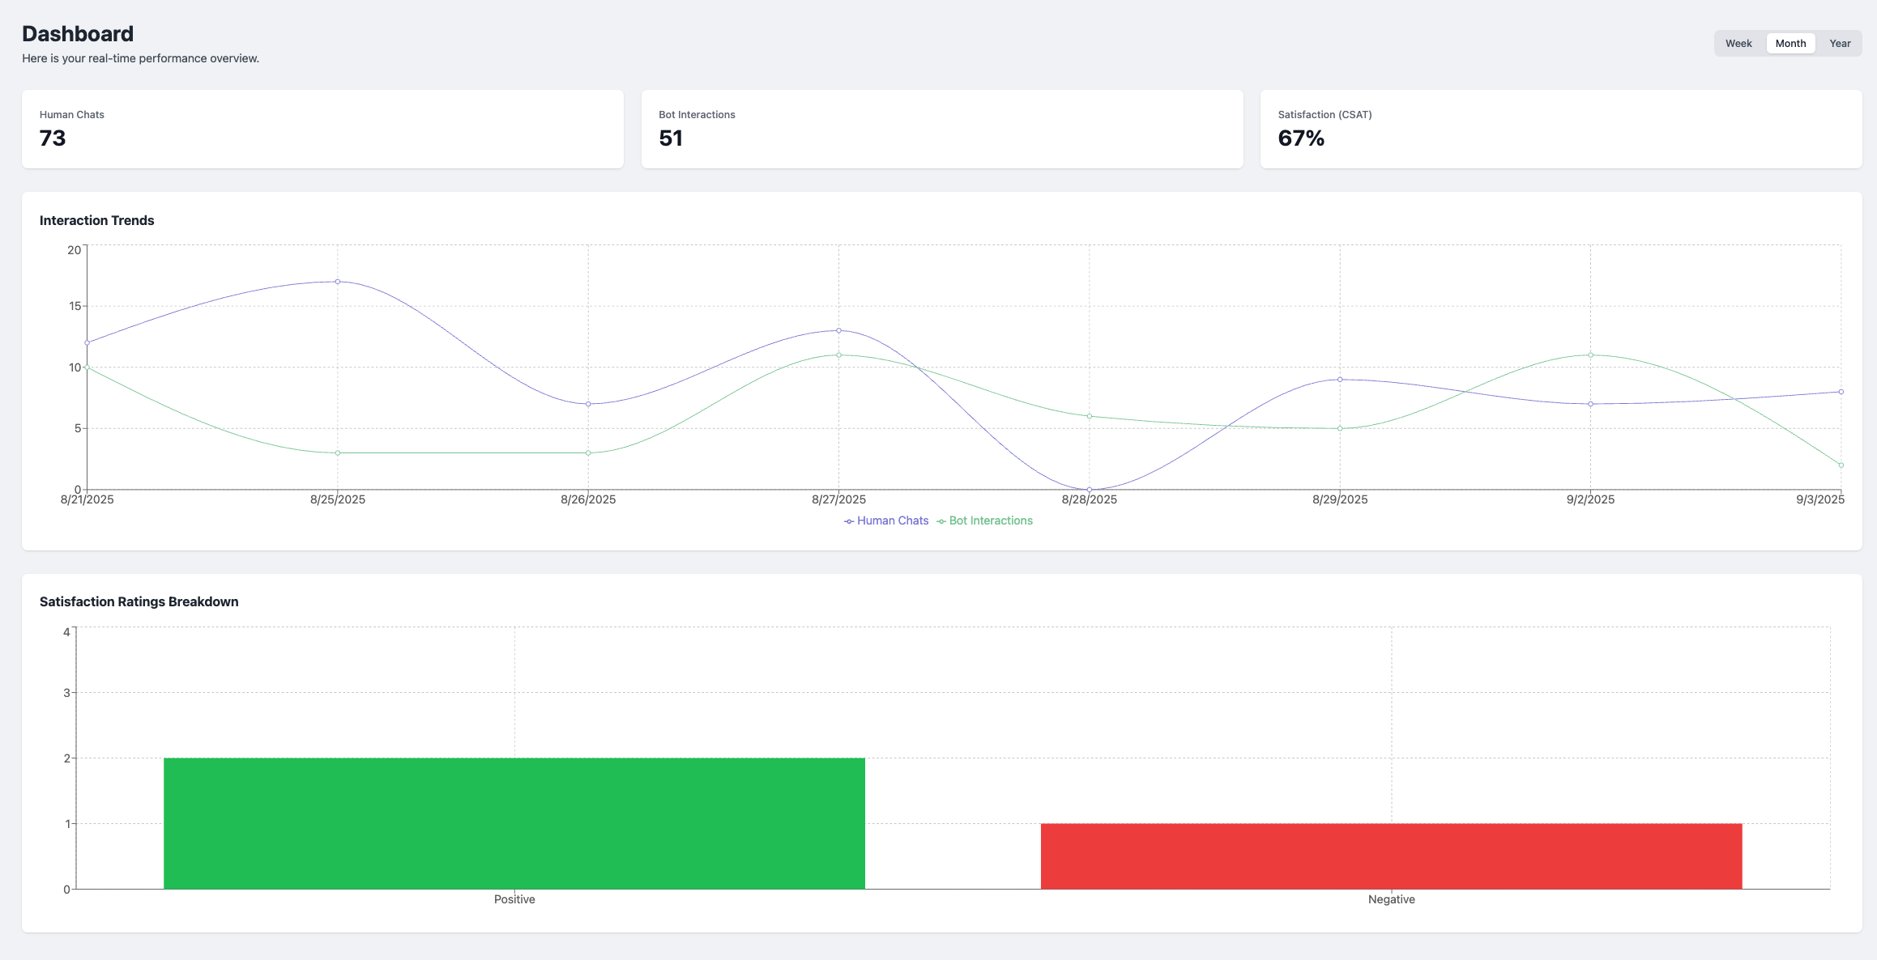This screenshot has width=1877, height=960.
Task: Click the Interaction Trends chart title
Action: pos(96,220)
